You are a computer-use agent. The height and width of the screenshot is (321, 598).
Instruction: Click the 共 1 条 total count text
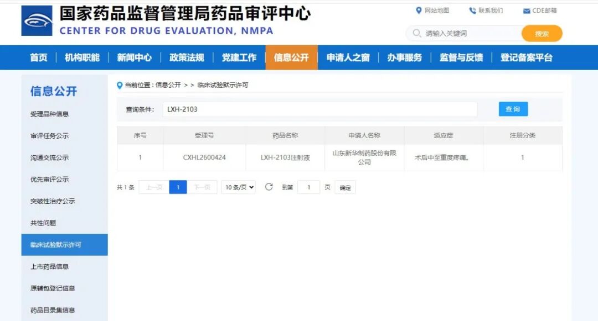click(126, 187)
